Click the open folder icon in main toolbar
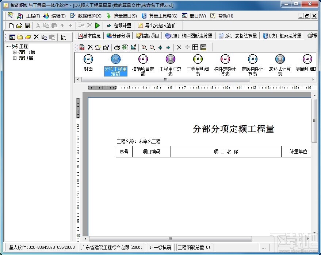 (x=19, y=25)
